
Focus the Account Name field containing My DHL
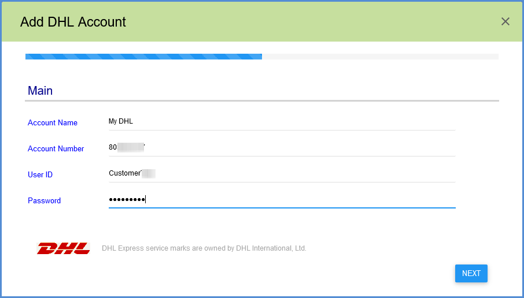coord(282,121)
